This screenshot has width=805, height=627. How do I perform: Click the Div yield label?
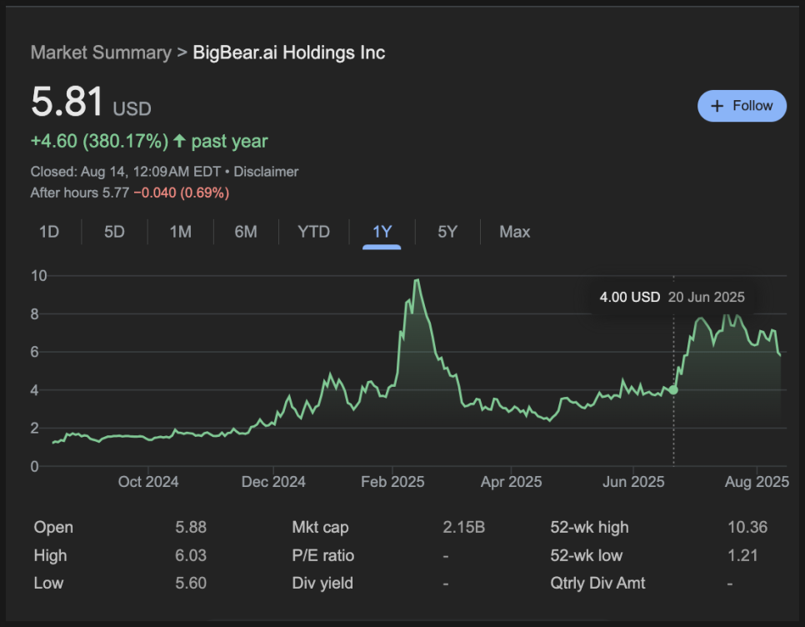[x=322, y=583]
